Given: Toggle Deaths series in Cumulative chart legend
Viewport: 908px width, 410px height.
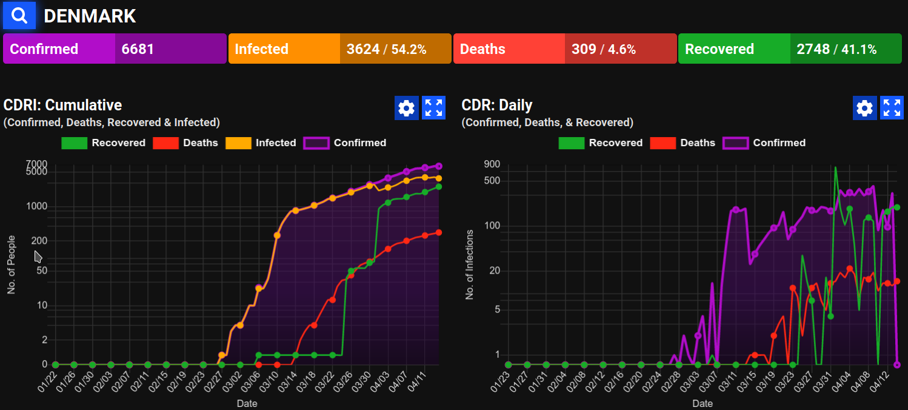Looking at the screenshot, I should click(x=185, y=143).
